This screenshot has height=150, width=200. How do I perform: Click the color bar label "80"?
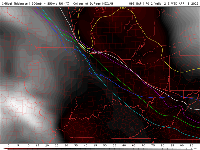point(163,145)
